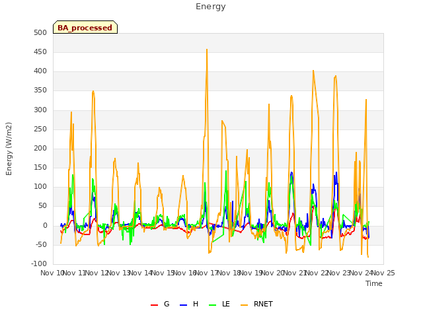
Task: Click the Time x-axis label
Action: pos(374,283)
